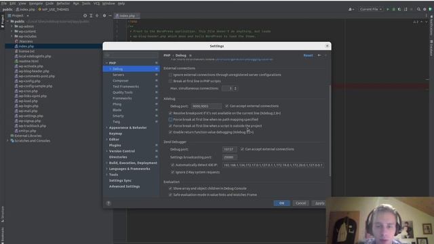Viewport: 434px width, 244px height.
Task: Expand Build, Execution, Deployment group
Action: pos(107,163)
